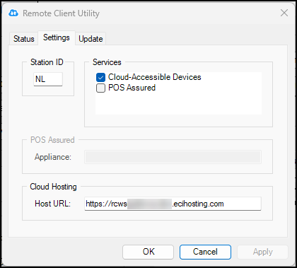Open the Update tab
Image resolution: width=297 pixels, height=268 pixels.
(x=91, y=39)
